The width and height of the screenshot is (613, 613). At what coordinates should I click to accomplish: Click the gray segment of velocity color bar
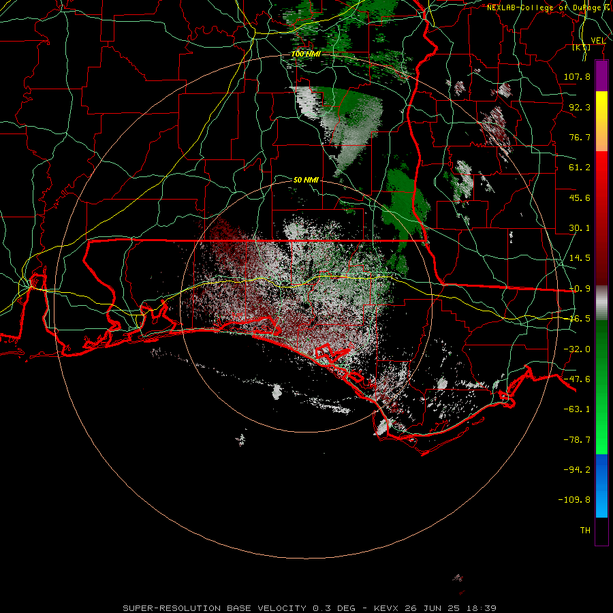pyautogui.click(x=601, y=303)
